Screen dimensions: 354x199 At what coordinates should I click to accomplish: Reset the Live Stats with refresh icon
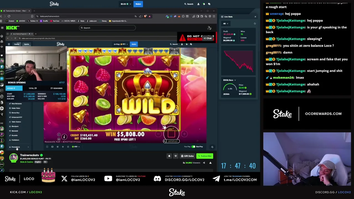255,23
